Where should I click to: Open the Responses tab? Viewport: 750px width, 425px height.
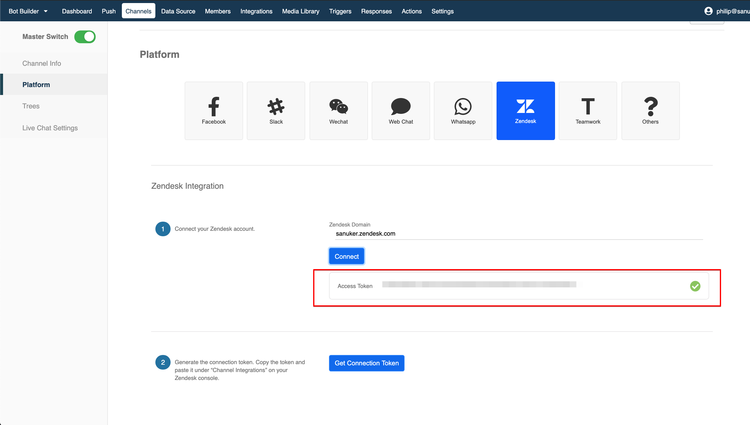click(377, 11)
